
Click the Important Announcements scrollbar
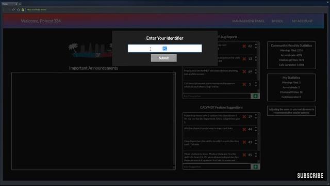(174, 121)
